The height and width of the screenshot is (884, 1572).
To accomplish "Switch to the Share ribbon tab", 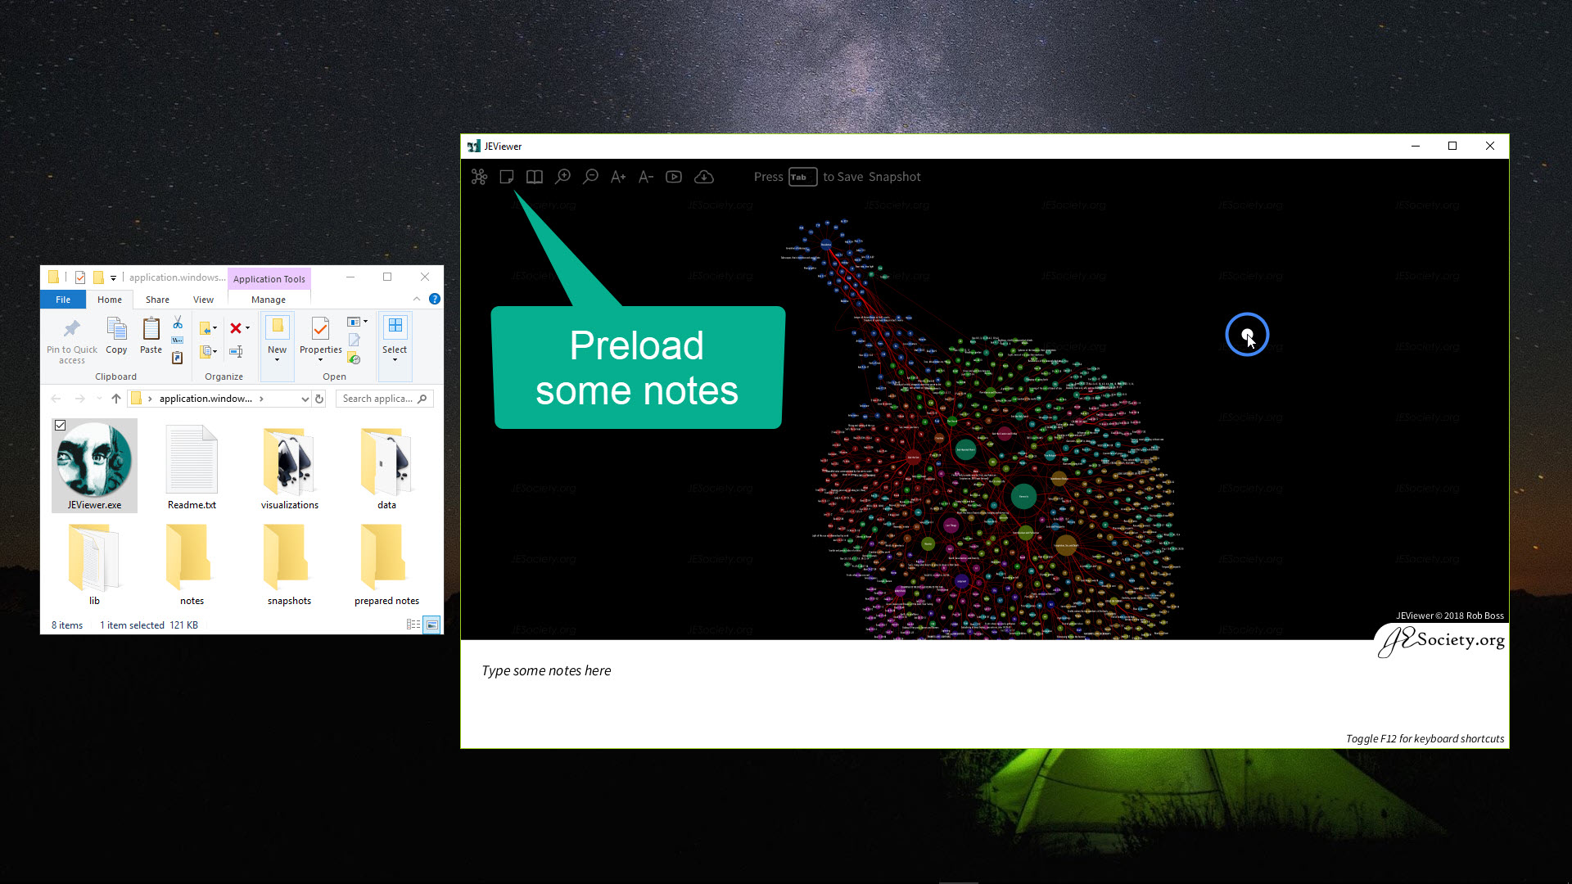I will (x=157, y=300).
